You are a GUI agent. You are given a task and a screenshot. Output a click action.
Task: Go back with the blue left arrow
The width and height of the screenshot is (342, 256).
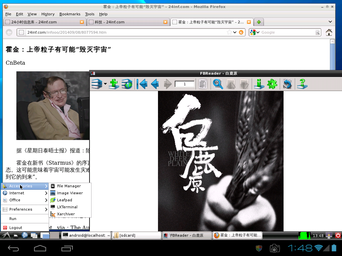(x=155, y=84)
